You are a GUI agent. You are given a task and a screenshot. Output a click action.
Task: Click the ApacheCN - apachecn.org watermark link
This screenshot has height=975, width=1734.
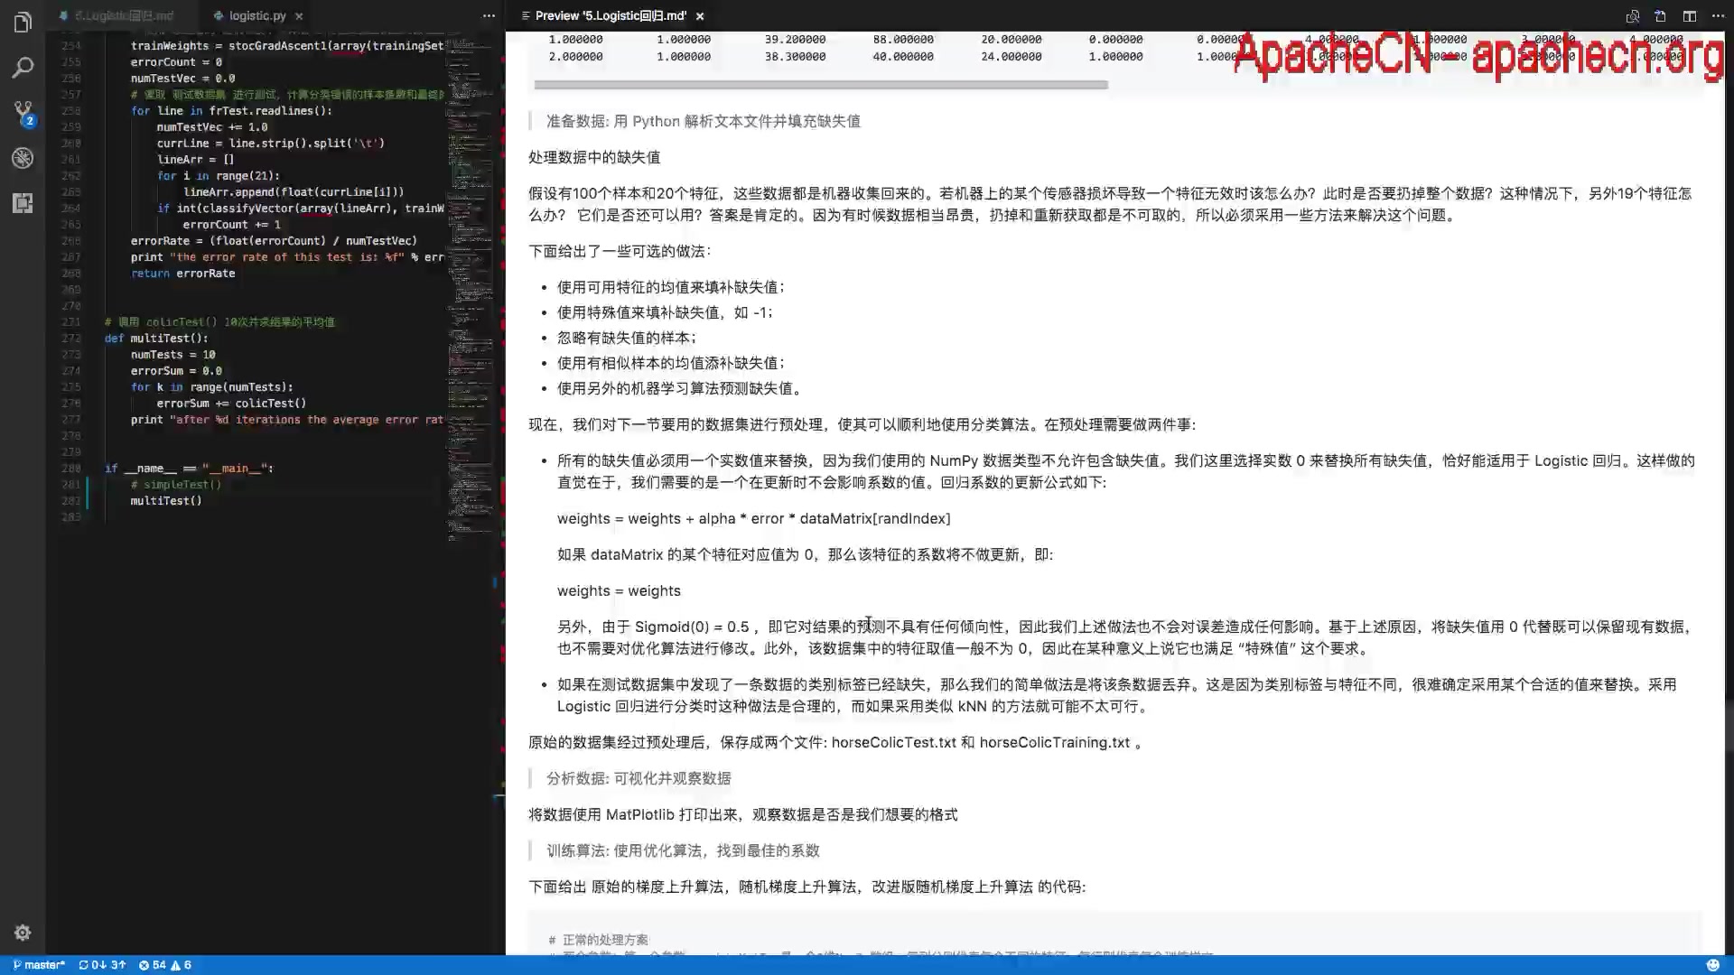point(1481,54)
